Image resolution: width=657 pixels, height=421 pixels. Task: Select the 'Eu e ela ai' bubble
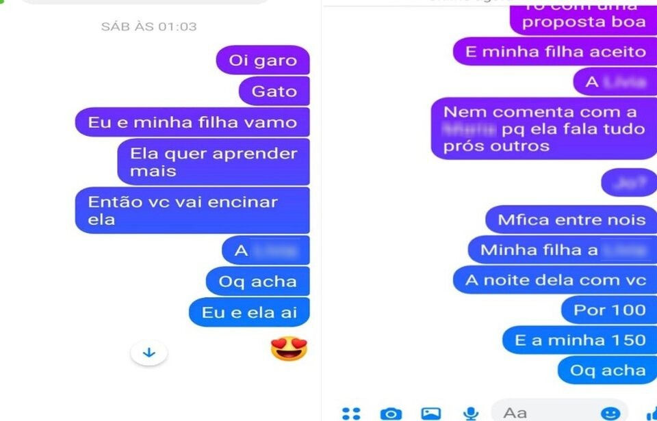click(x=249, y=312)
